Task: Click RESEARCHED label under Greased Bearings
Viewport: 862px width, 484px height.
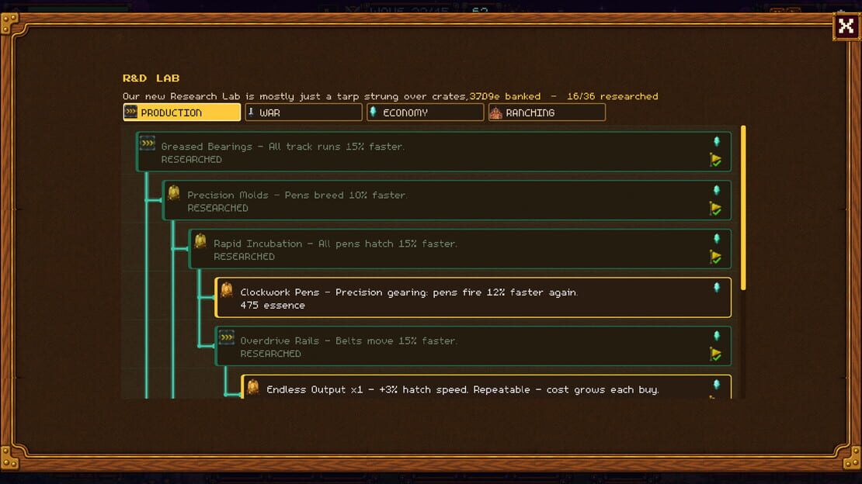Action: (x=191, y=159)
